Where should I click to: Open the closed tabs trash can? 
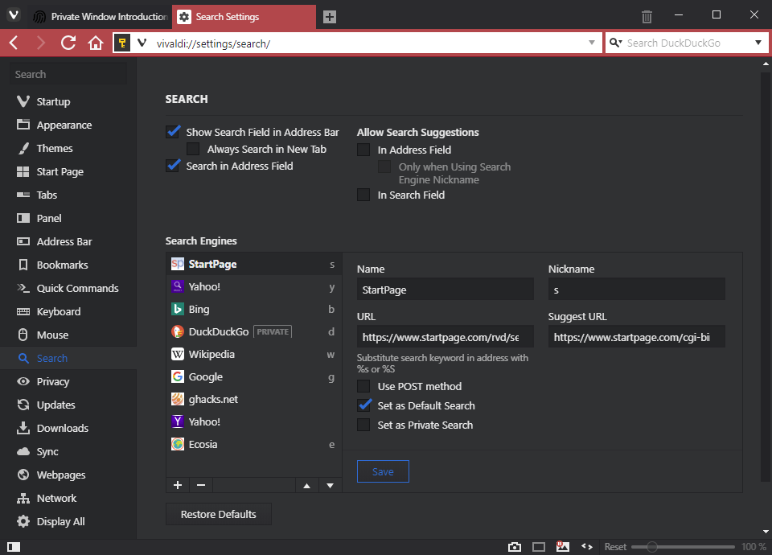pos(647,17)
